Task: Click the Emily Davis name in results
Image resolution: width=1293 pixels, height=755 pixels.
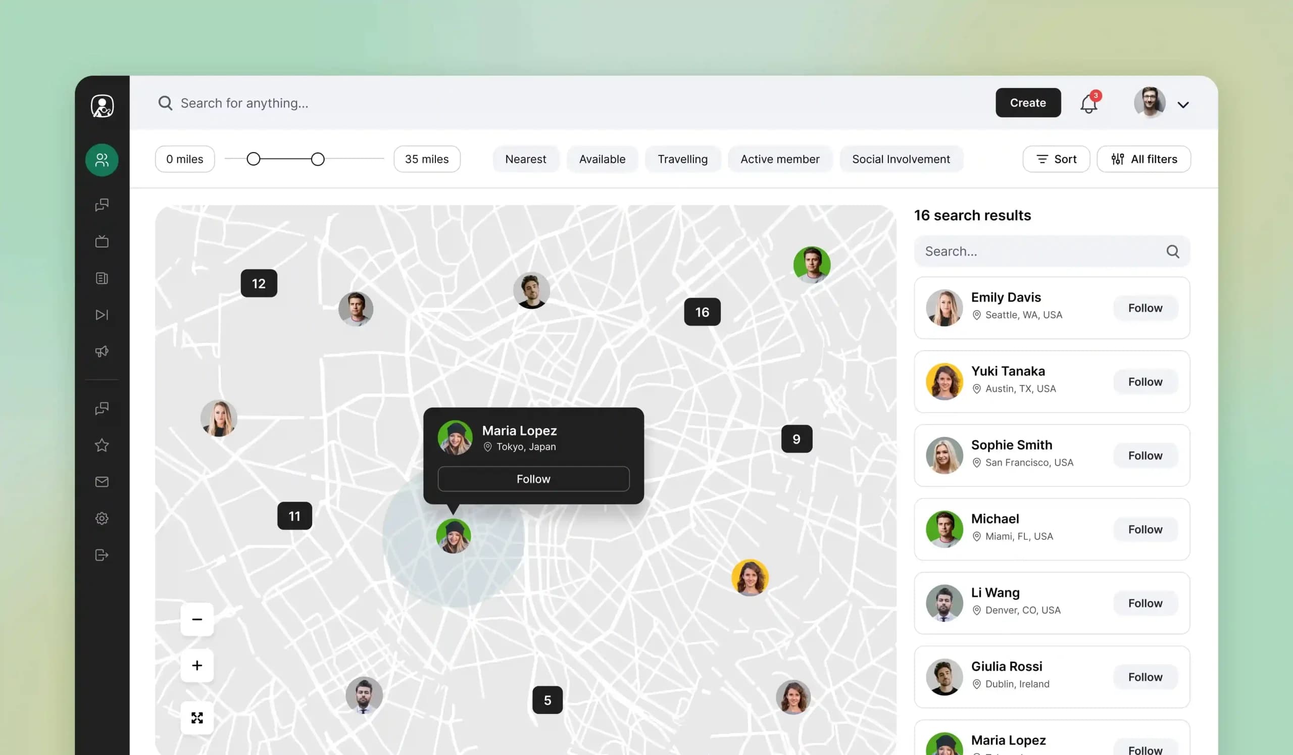Action: [x=1006, y=297]
